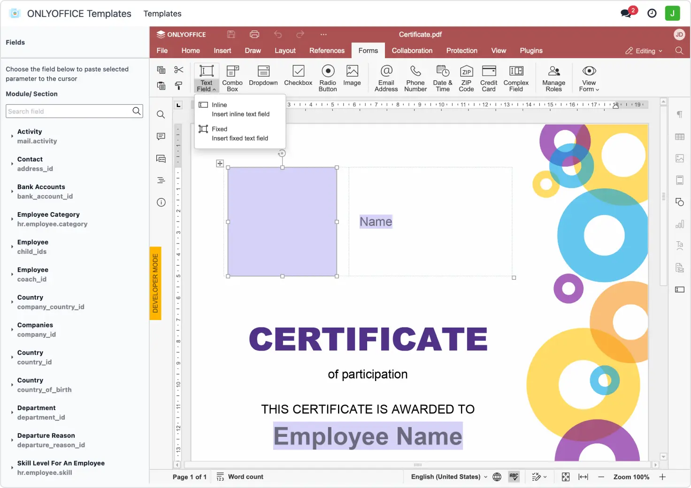The image size is (691, 488).
Task: Open paragraph settings in right sidebar
Action: click(679, 114)
